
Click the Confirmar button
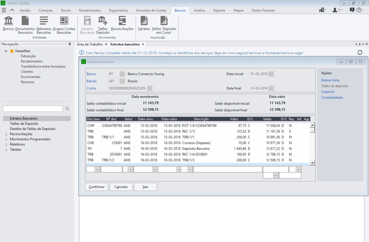coord(97,187)
